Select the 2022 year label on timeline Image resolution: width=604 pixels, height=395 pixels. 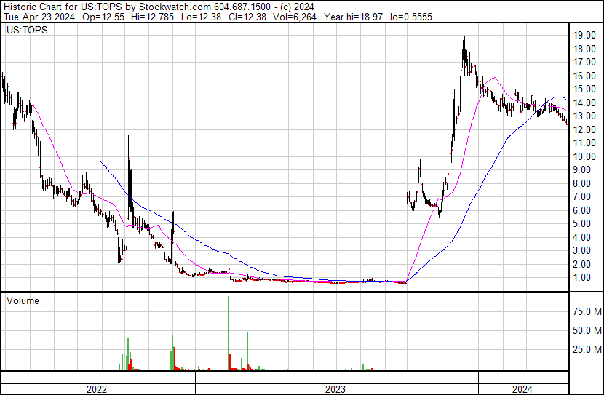(x=97, y=389)
